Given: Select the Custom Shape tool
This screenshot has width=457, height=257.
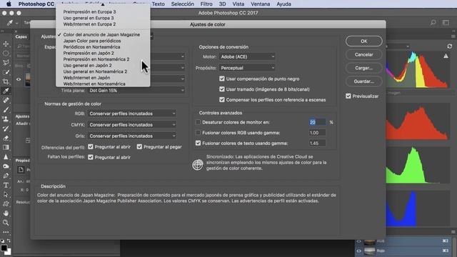Looking at the screenshot, I should click(6, 203).
